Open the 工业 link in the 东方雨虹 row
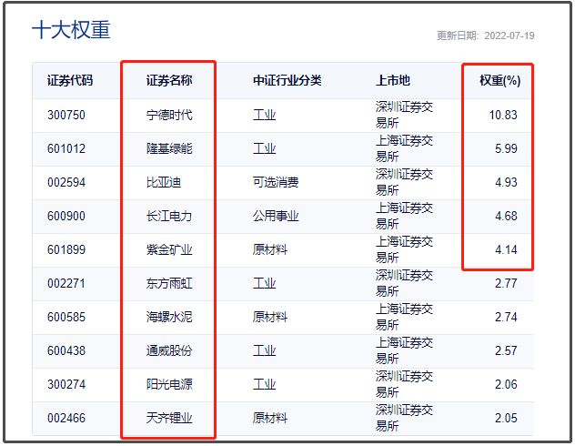The width and height of the screenshot is (575, 446). [x=264, y=283]
